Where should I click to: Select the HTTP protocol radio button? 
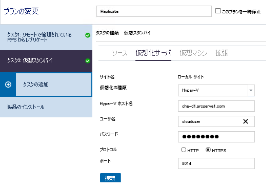[x=184, y=150]
